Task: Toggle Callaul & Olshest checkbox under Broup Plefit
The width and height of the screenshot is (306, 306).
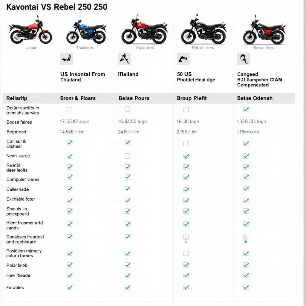Action: click(186, 144)
